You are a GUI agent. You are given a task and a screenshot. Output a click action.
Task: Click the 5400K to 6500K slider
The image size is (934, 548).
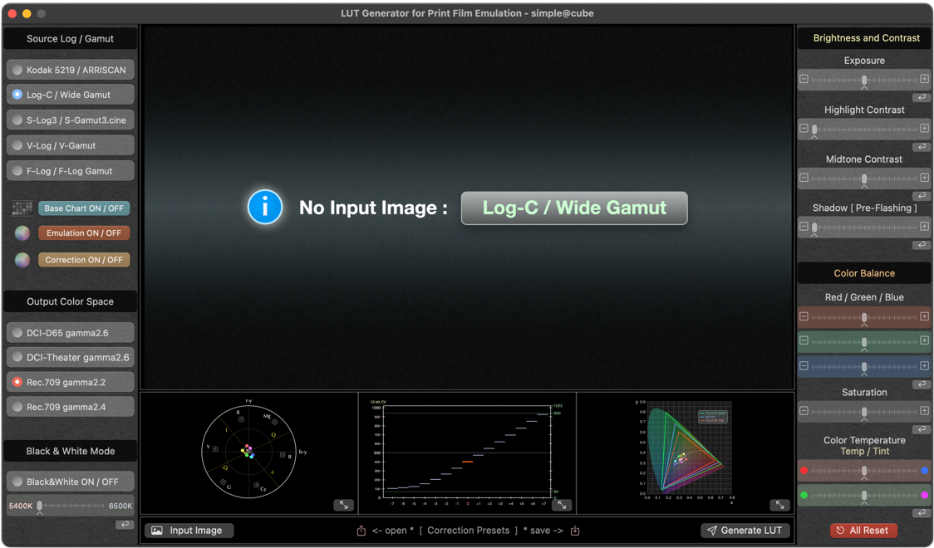pyautogui.click(x=71, y=506)
